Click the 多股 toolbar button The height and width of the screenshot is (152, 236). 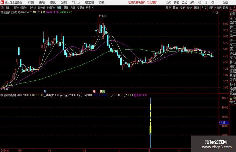[x=182, y=8]
